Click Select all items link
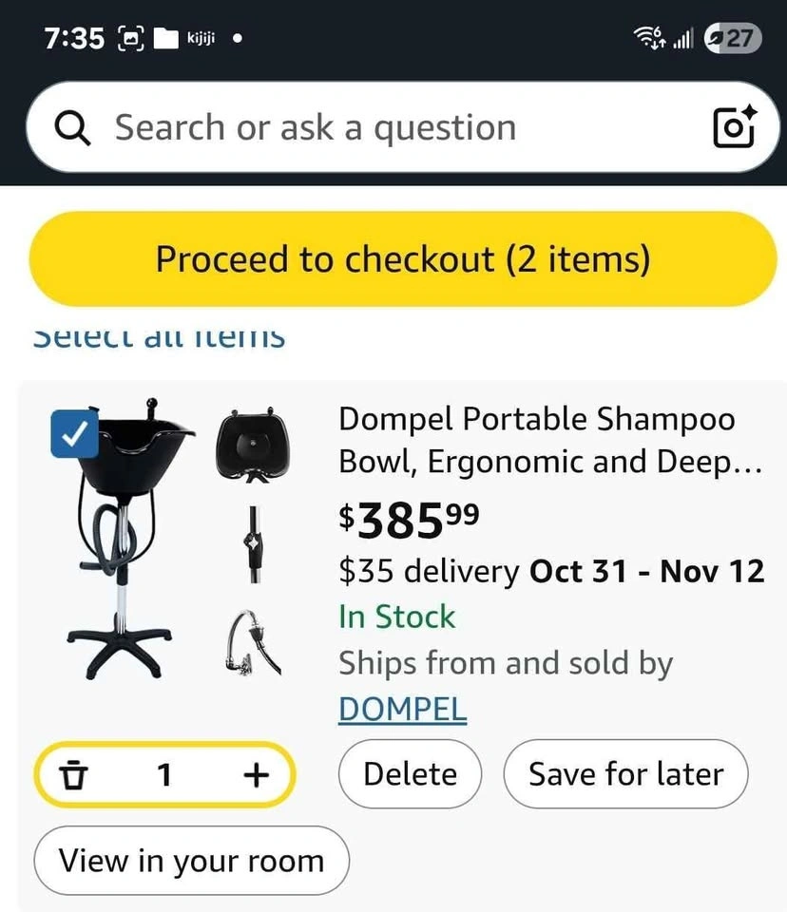The image size is (787, 912). click(x=159, y=338)
